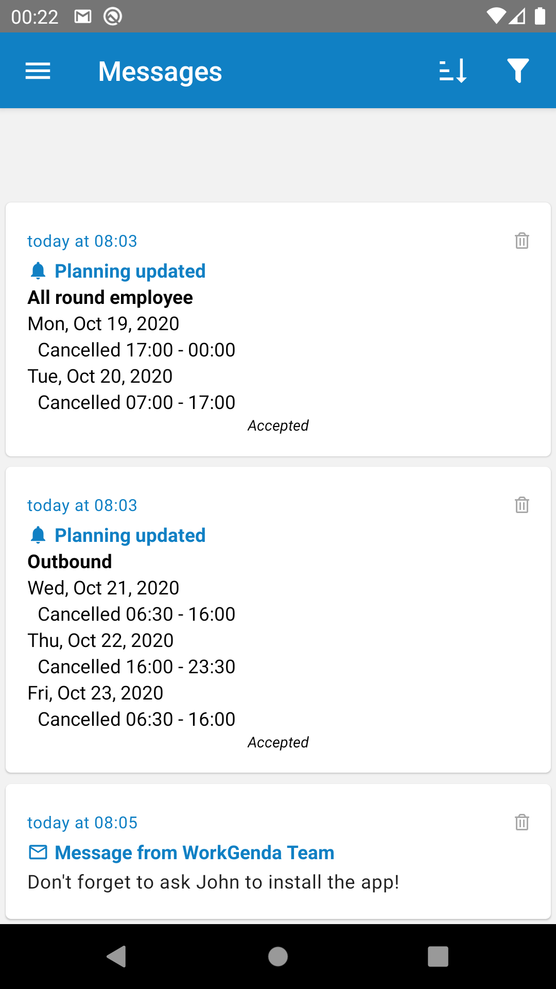Select Accepted status under All round employee
Screen dimensions: 556x989
pos(278,425)
